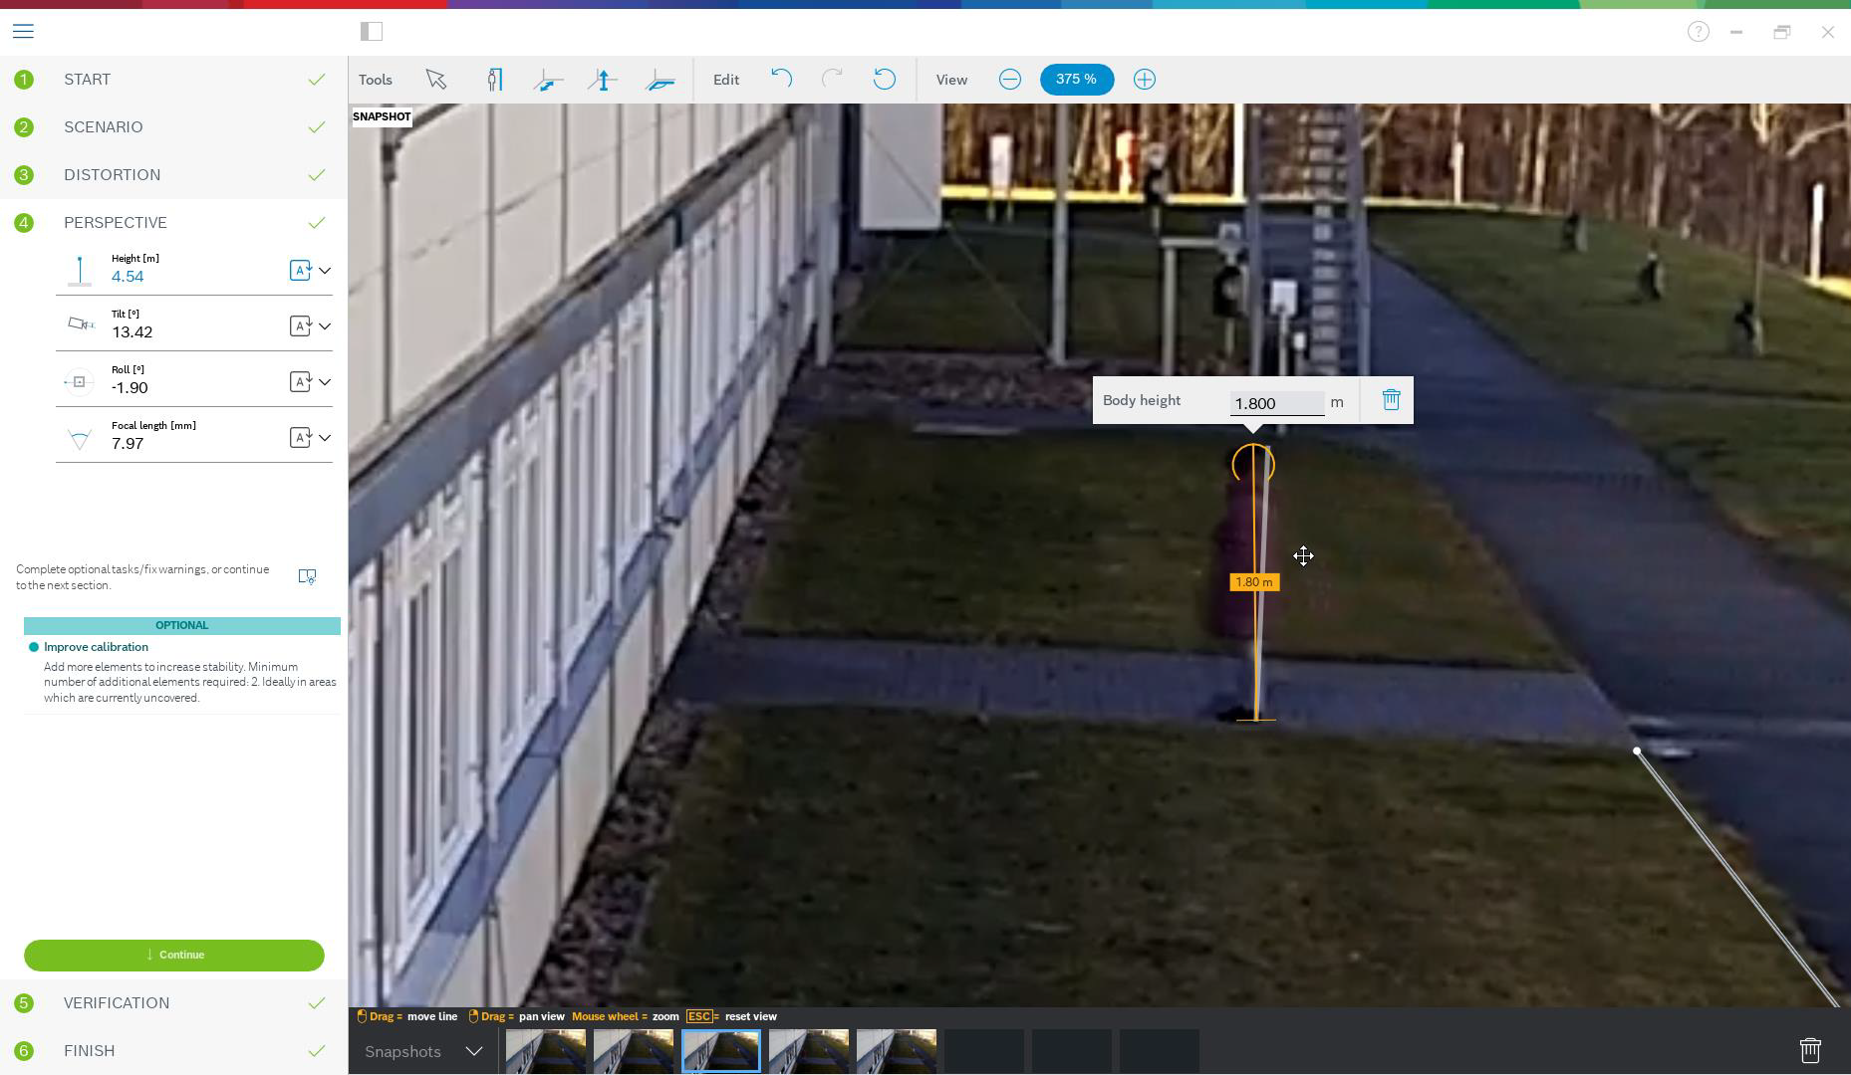
Task: Click the undo arrow in Edit
Action: pyautogui.click(x=781, y=80)
